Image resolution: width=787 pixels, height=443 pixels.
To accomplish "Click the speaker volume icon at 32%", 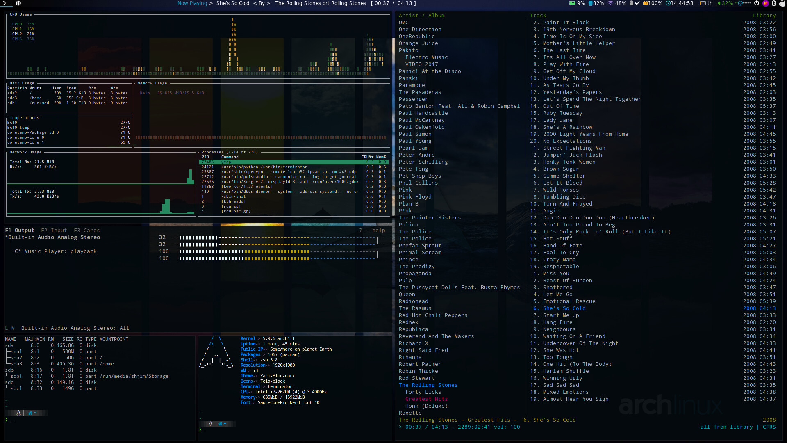I will (719, 3).
